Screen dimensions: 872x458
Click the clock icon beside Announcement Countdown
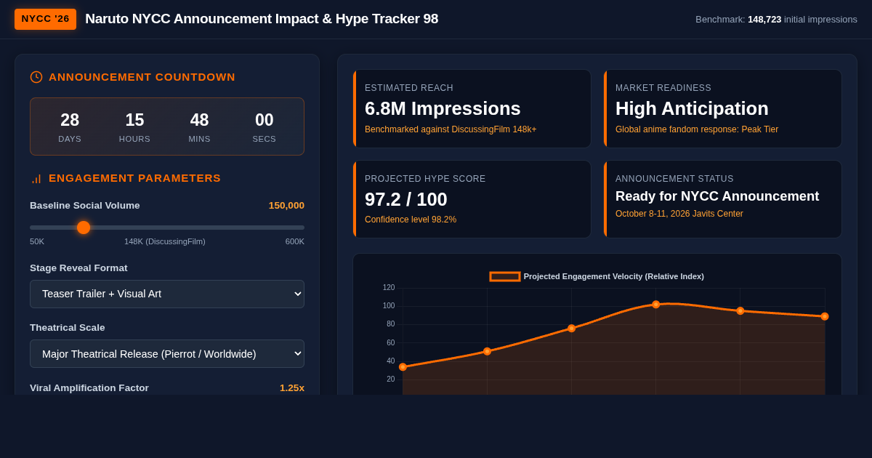click(36, 77)
